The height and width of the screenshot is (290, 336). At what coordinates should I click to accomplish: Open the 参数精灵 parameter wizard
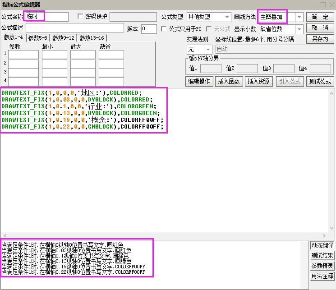[322, 266]
